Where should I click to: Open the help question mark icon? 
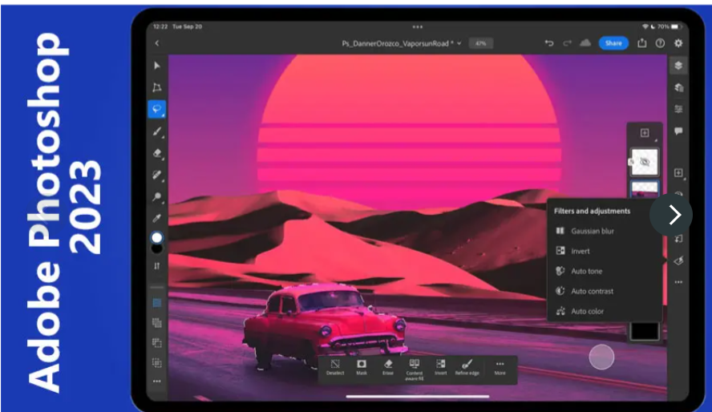tap(660, 43)
